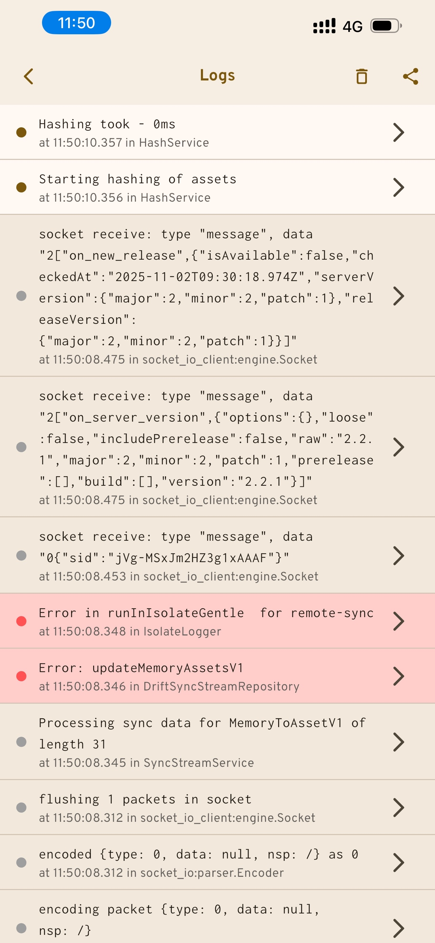Screen dimensions: 435x943
Task: Open the 'encoded {type: 0' log entry
Action: (x=205, y=862)
